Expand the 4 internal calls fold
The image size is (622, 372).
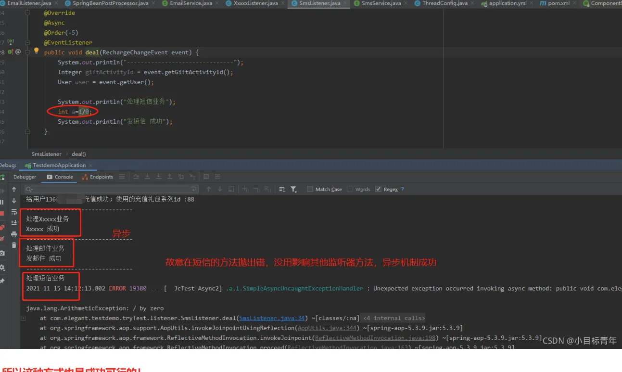tap(394, 318)
